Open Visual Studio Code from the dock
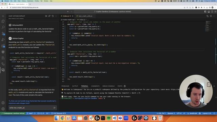Screen dimensions: 217x122 click(115, 118)
